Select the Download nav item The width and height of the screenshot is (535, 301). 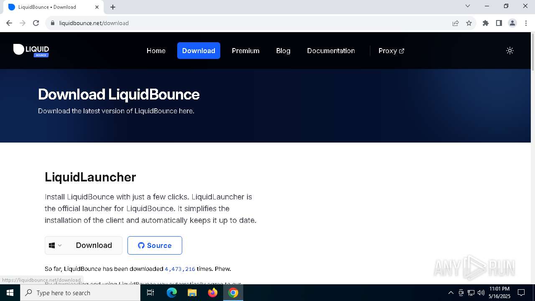coord(199,51)
